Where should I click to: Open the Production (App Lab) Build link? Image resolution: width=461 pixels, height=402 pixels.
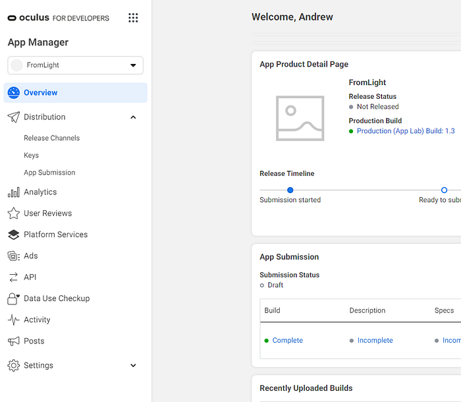pos(405,131)
